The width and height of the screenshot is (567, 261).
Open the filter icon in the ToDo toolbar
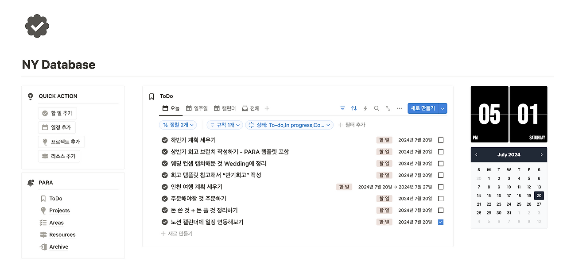(x=342, y=108)
